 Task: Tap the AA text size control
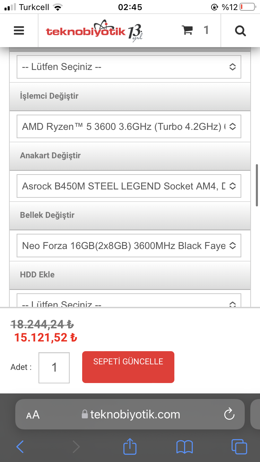33,414
